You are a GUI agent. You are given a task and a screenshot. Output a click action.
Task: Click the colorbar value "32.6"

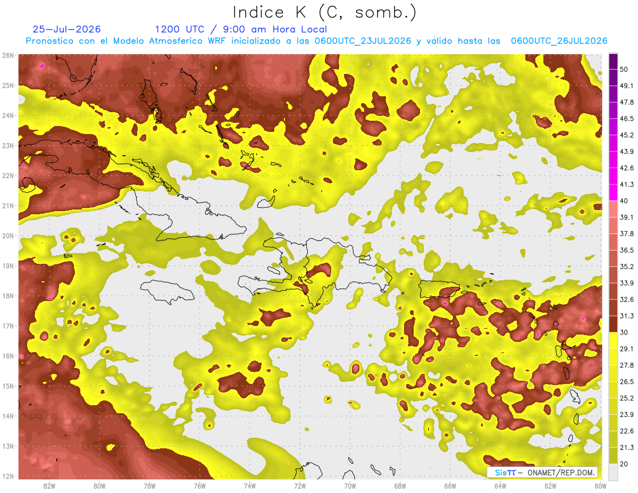(x=627, y=300)
